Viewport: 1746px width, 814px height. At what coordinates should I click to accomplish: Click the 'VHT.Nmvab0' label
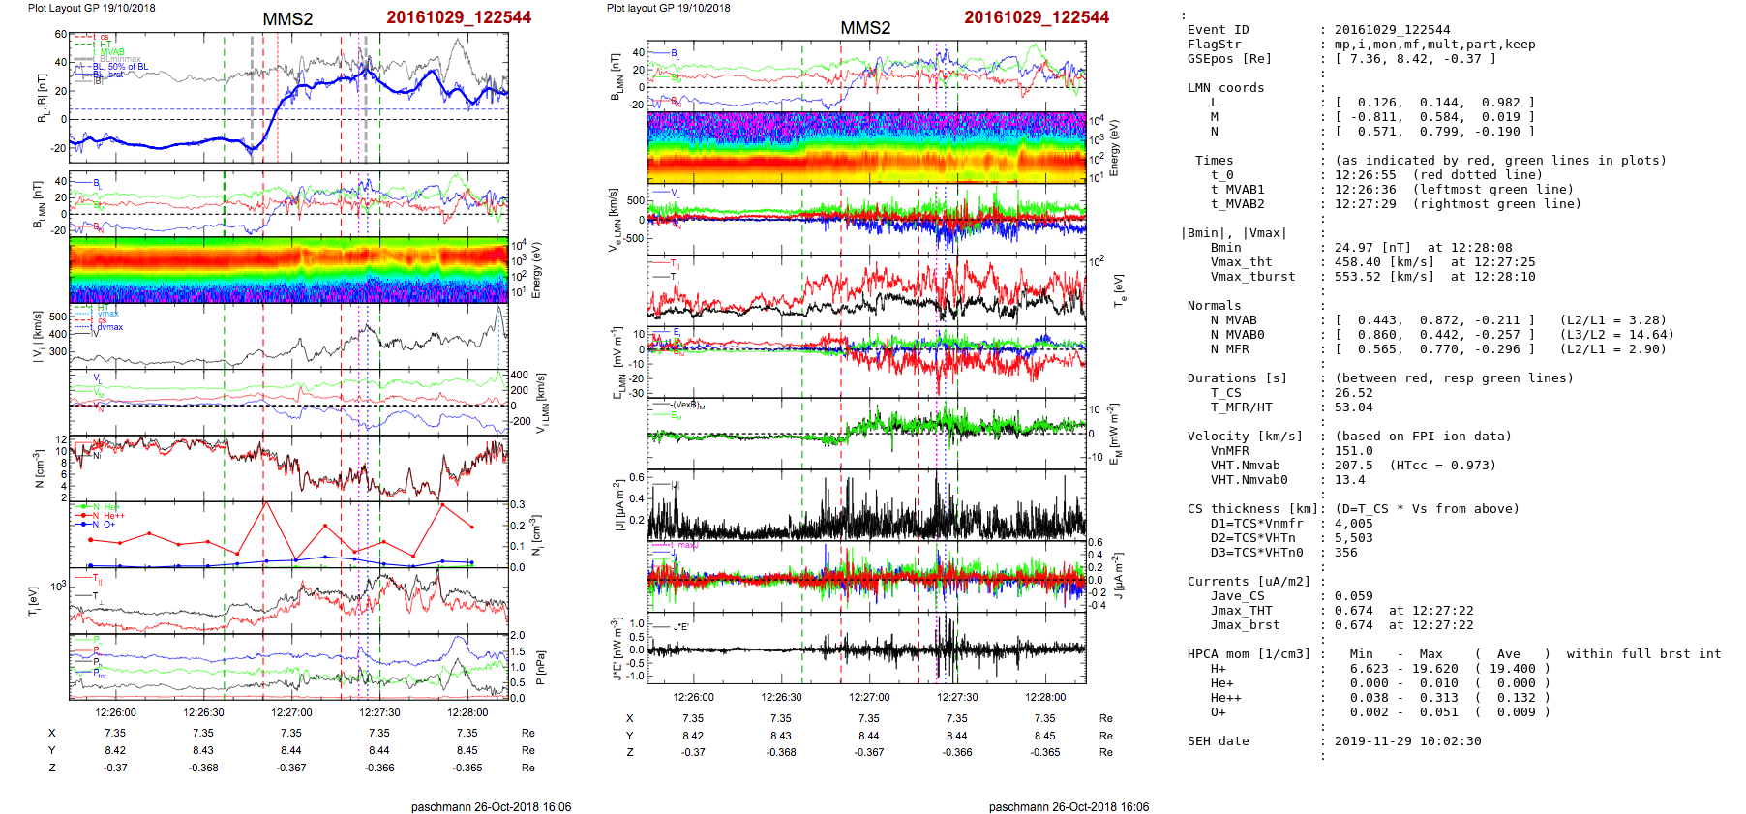1249,480
